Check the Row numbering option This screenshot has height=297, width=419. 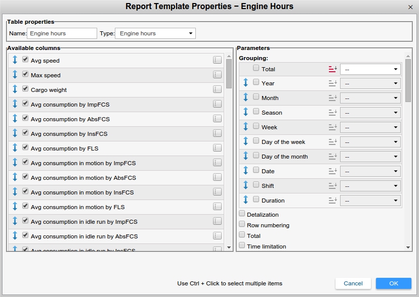(x=242, y=225)
